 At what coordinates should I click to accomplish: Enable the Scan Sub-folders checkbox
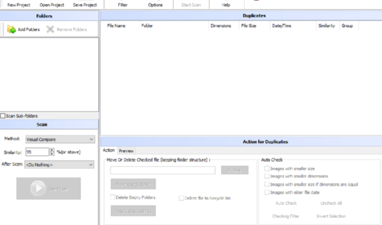click(x=3, y=116)
